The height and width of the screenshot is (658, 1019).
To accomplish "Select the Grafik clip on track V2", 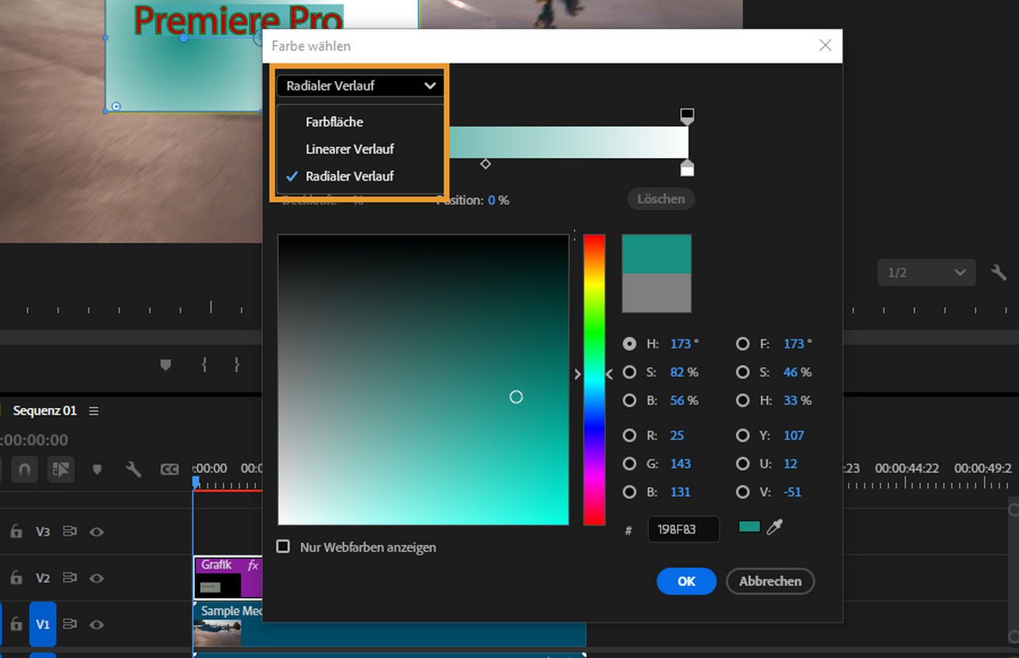I will [227, 578].
